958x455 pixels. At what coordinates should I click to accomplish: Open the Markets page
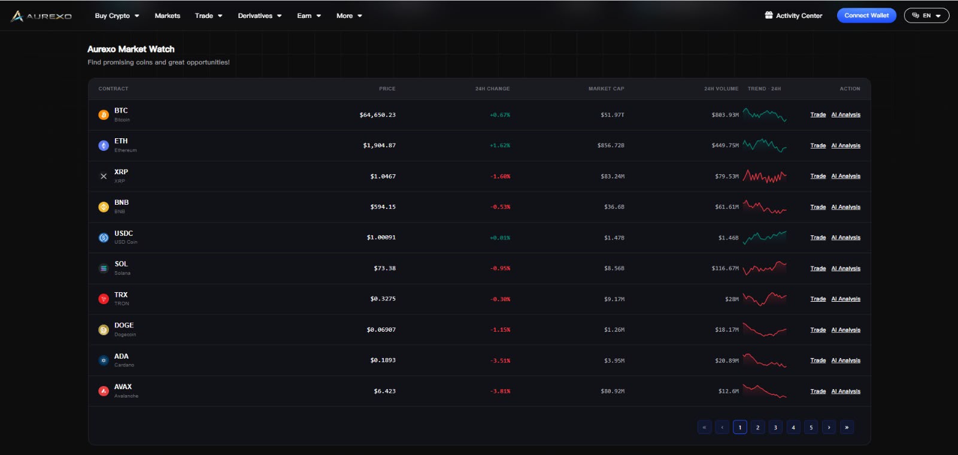click(167, 16)
